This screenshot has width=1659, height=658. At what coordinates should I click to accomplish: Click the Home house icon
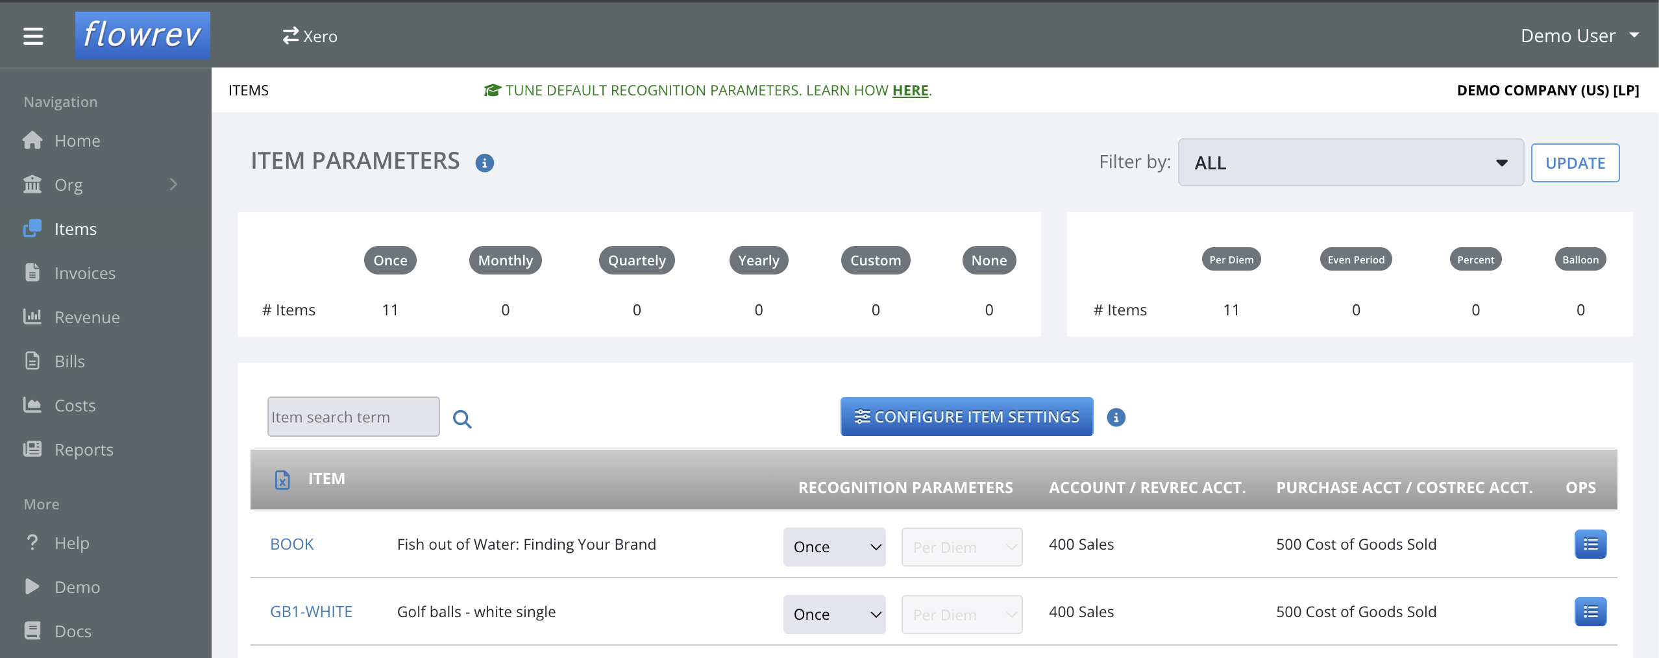click(32, 140)
